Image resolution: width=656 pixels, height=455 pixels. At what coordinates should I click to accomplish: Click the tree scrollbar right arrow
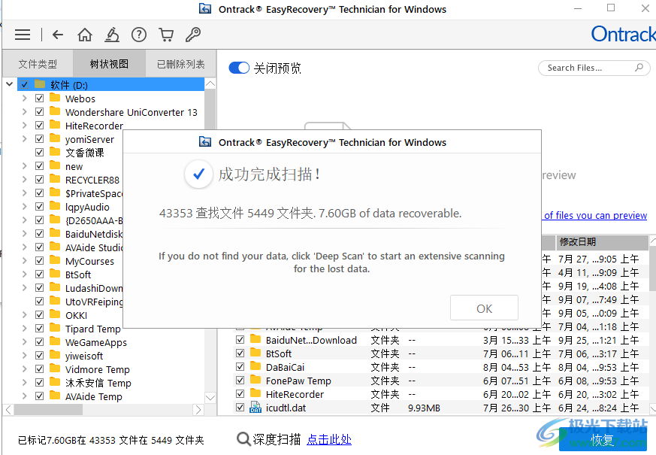tap(198, 410)
